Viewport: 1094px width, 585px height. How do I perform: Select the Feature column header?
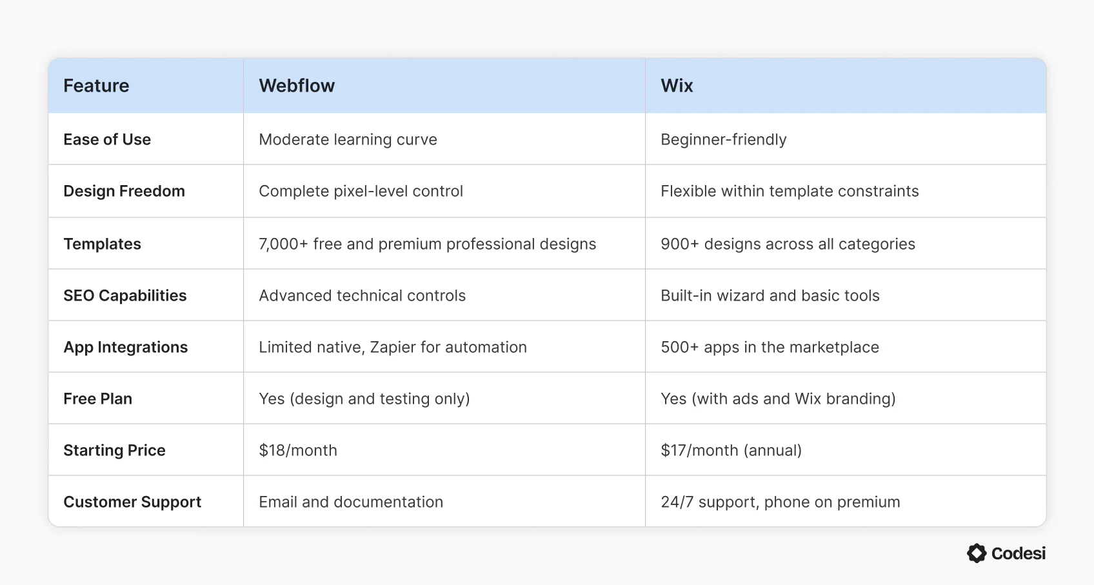96,86
